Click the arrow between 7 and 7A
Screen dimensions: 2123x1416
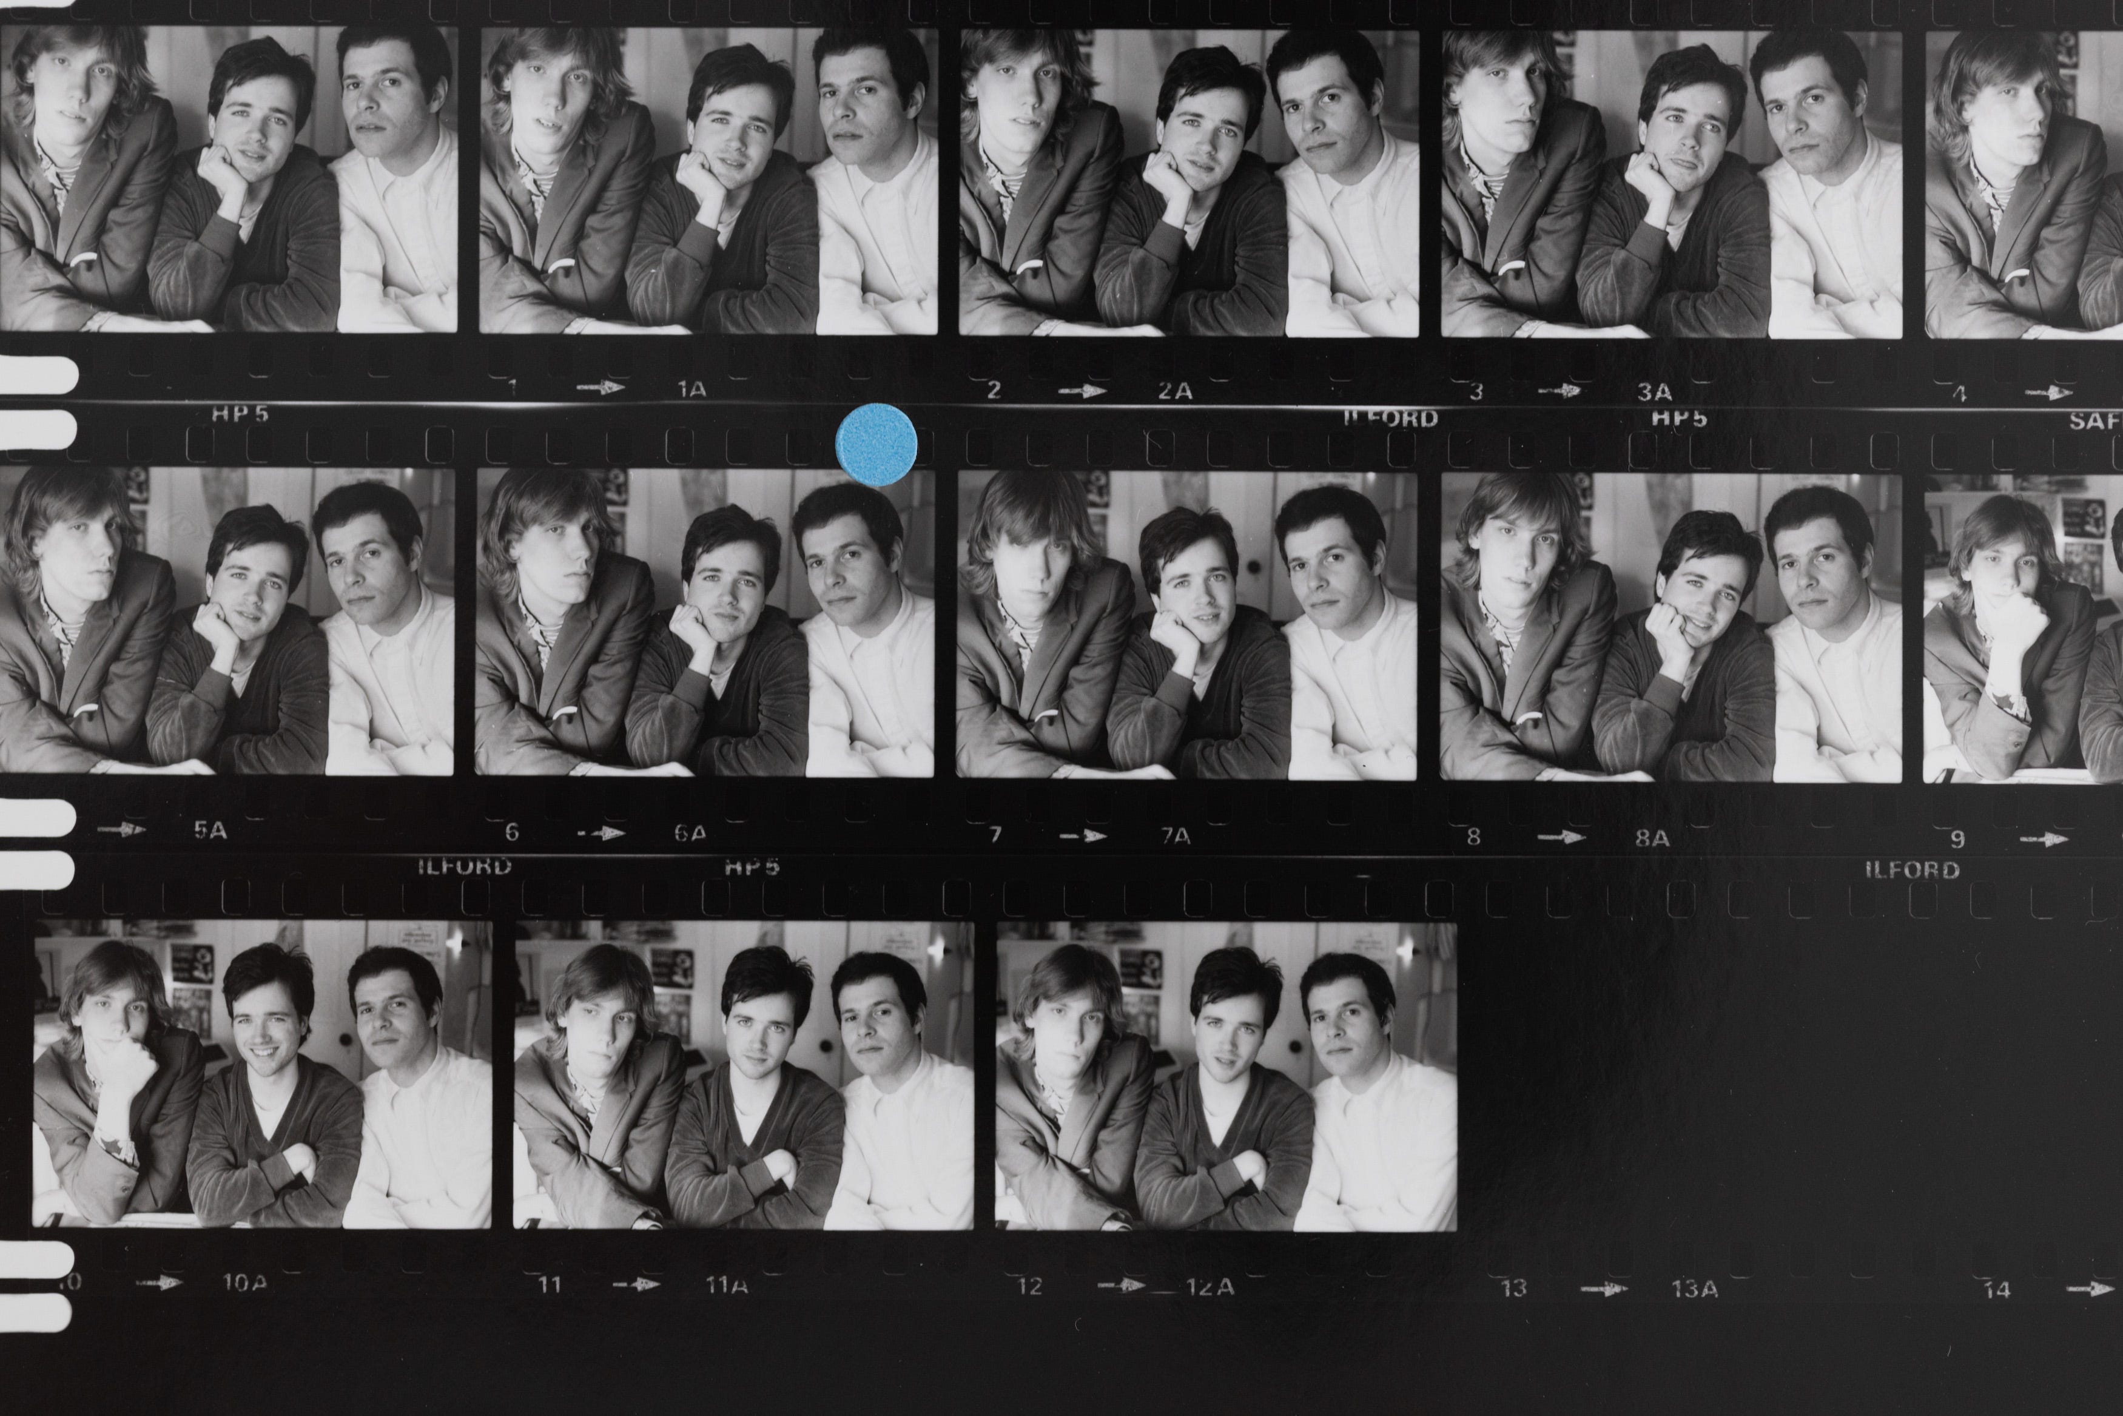point(1082,835)
